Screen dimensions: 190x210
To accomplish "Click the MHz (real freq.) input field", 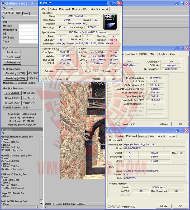I will [x=28, y=30].
